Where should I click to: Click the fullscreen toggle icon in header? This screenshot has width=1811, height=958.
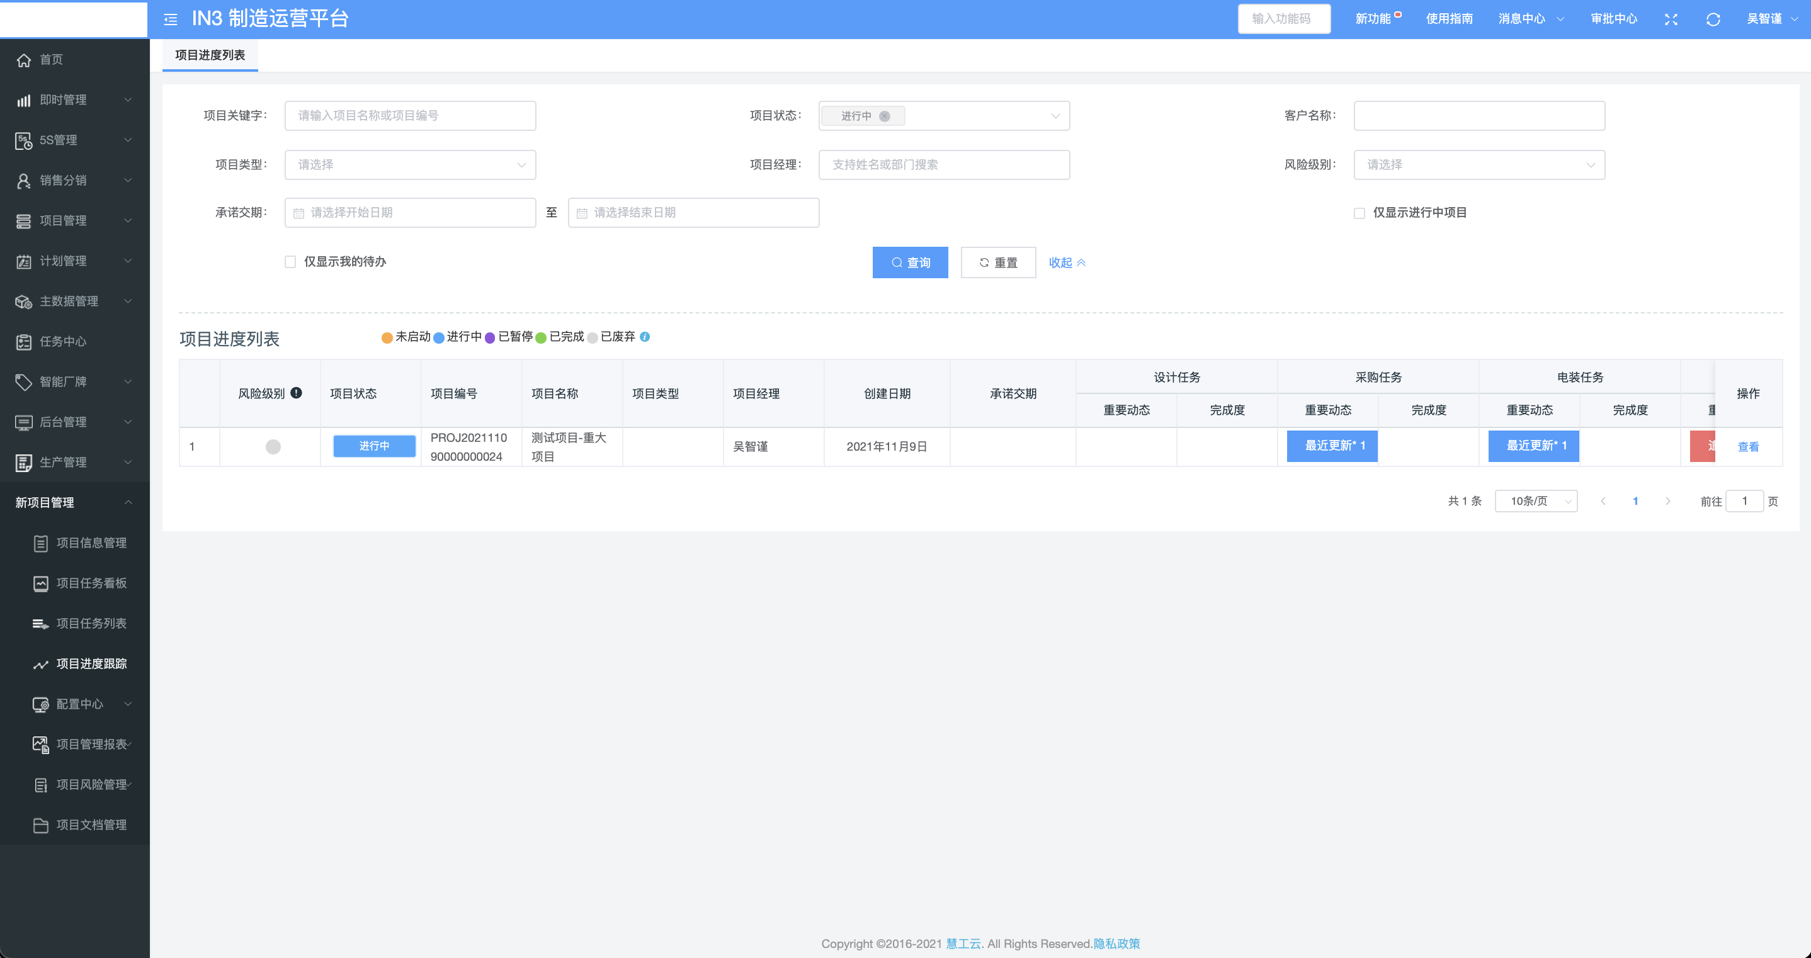tap(1671, 19)
